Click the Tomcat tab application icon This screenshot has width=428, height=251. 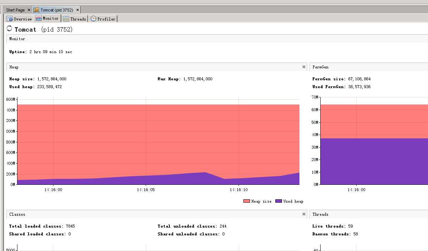coord(36,10)
